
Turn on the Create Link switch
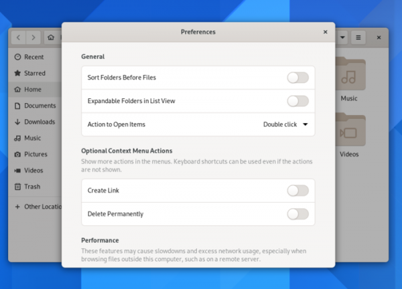(x=297, y=191)
